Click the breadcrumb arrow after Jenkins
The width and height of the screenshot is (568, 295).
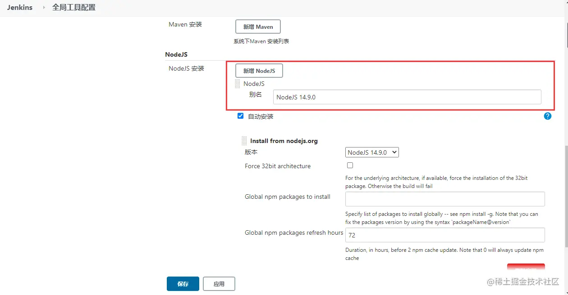click(44, 8)
